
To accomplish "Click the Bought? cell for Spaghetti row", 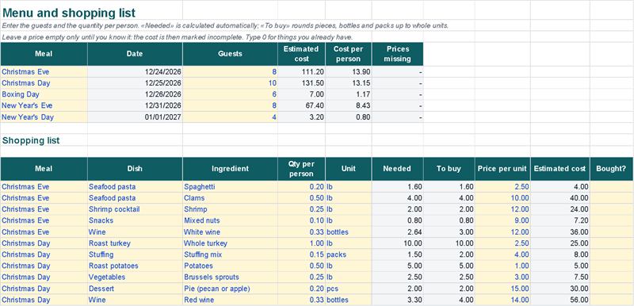I will (x=612, y=187).
